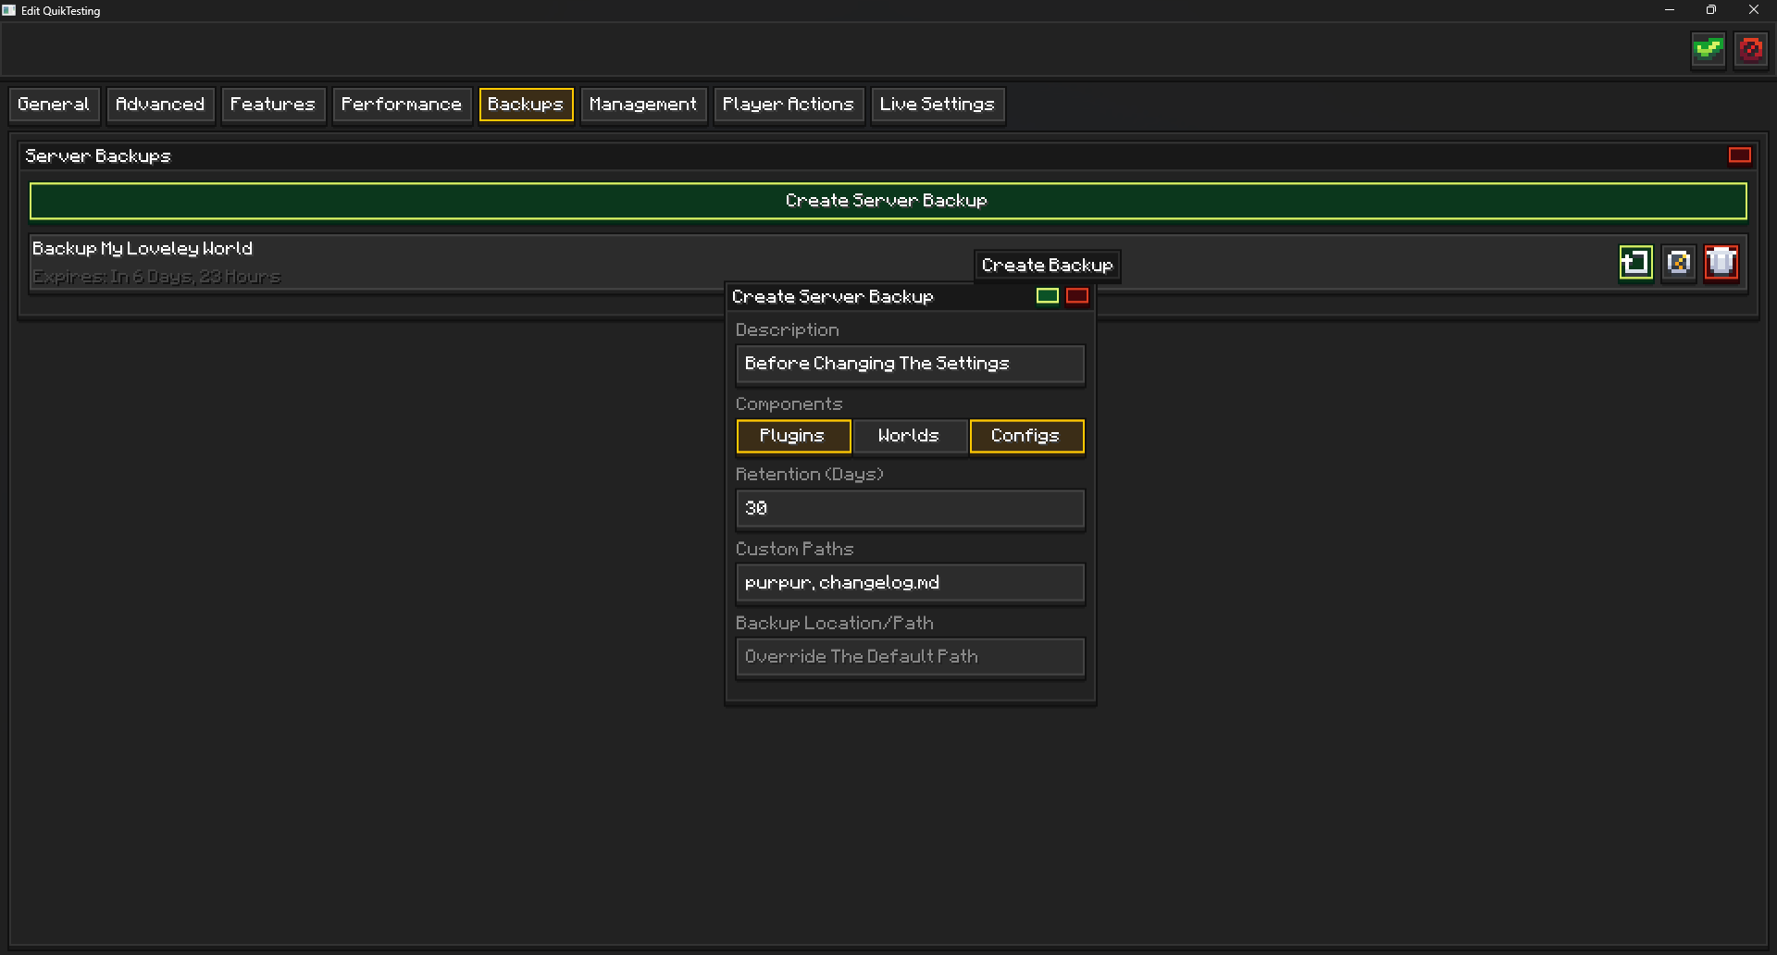The height and width of the screenshot is (955, 1777).
Task: Open the Live Settings tab
Action: (938, 105)
